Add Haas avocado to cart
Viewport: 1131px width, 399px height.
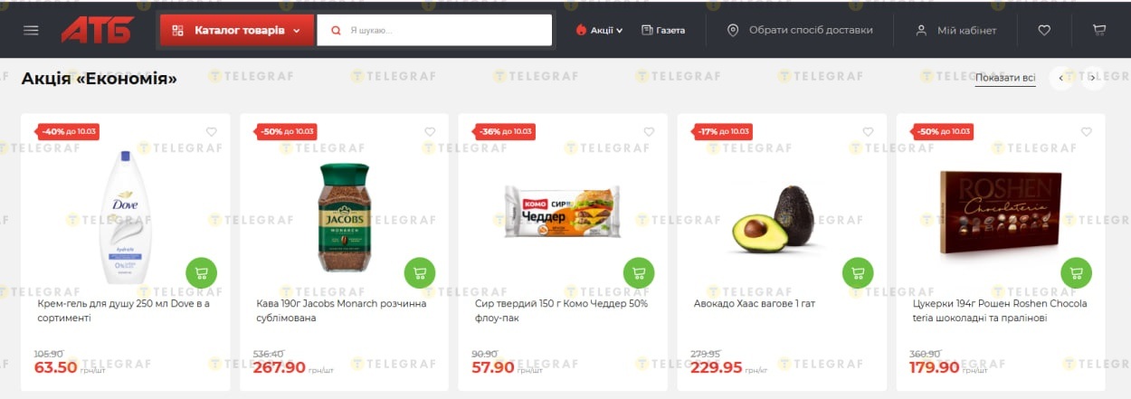point(858,272)
